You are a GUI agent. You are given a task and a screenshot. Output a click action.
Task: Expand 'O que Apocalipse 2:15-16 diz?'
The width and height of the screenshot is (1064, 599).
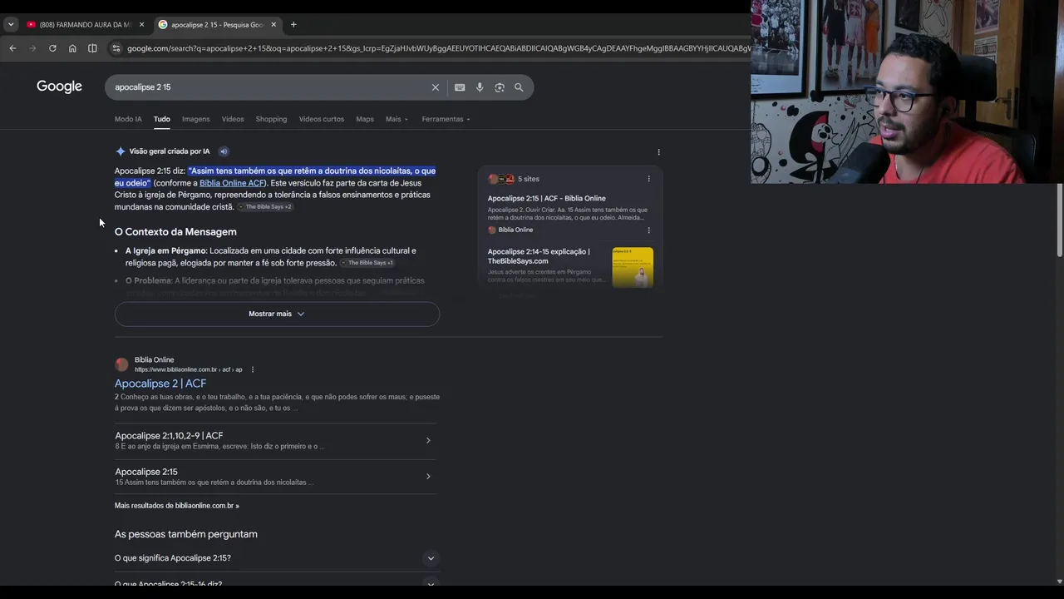coord(277,585)
